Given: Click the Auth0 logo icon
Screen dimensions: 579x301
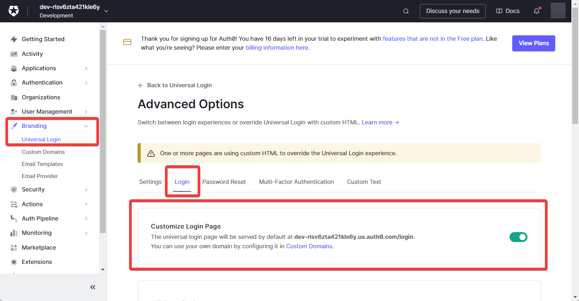Looking at the screenshot, I should 13,11.
